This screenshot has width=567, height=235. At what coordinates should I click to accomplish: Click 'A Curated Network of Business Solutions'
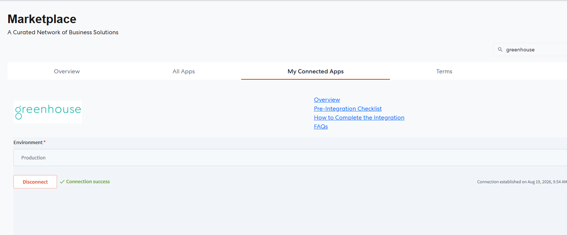pos(63,32)
